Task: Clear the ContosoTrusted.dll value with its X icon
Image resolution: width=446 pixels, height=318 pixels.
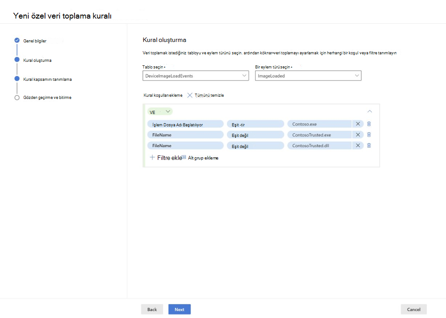Action: point(358,145)
